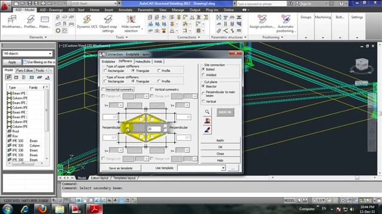Open the Templates layout tab
The image size is (382, 214).
[x=124, y=178]
